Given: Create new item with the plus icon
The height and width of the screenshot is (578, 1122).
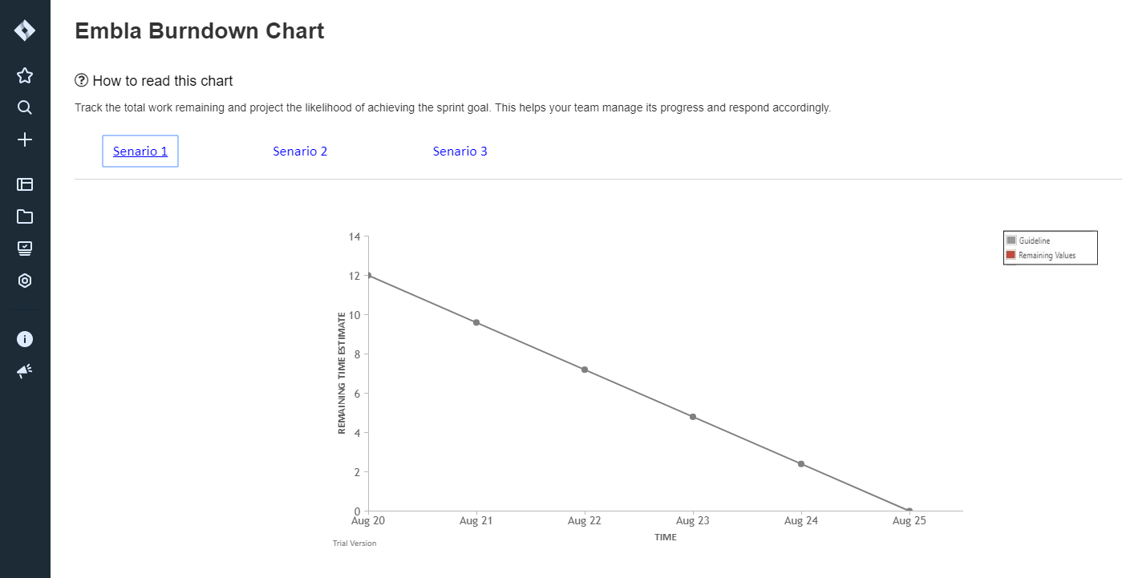Looking at the screenshot, I should [25, 139].
